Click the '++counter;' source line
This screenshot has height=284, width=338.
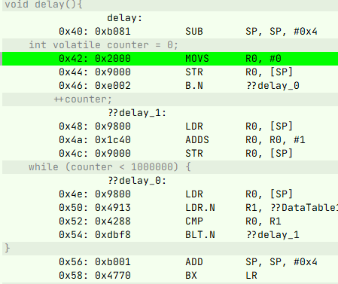click(170, 99)
